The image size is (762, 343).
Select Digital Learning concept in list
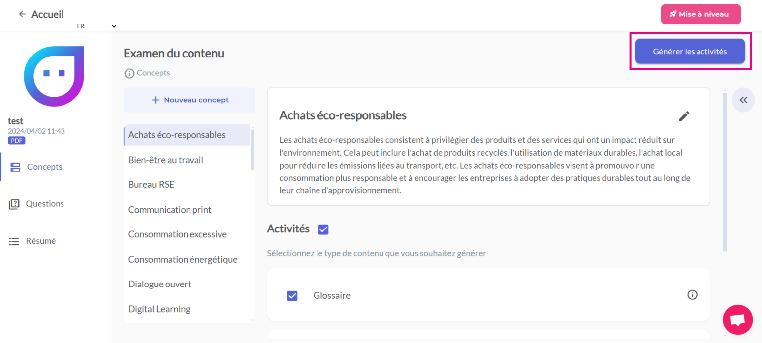coord(159,309)
